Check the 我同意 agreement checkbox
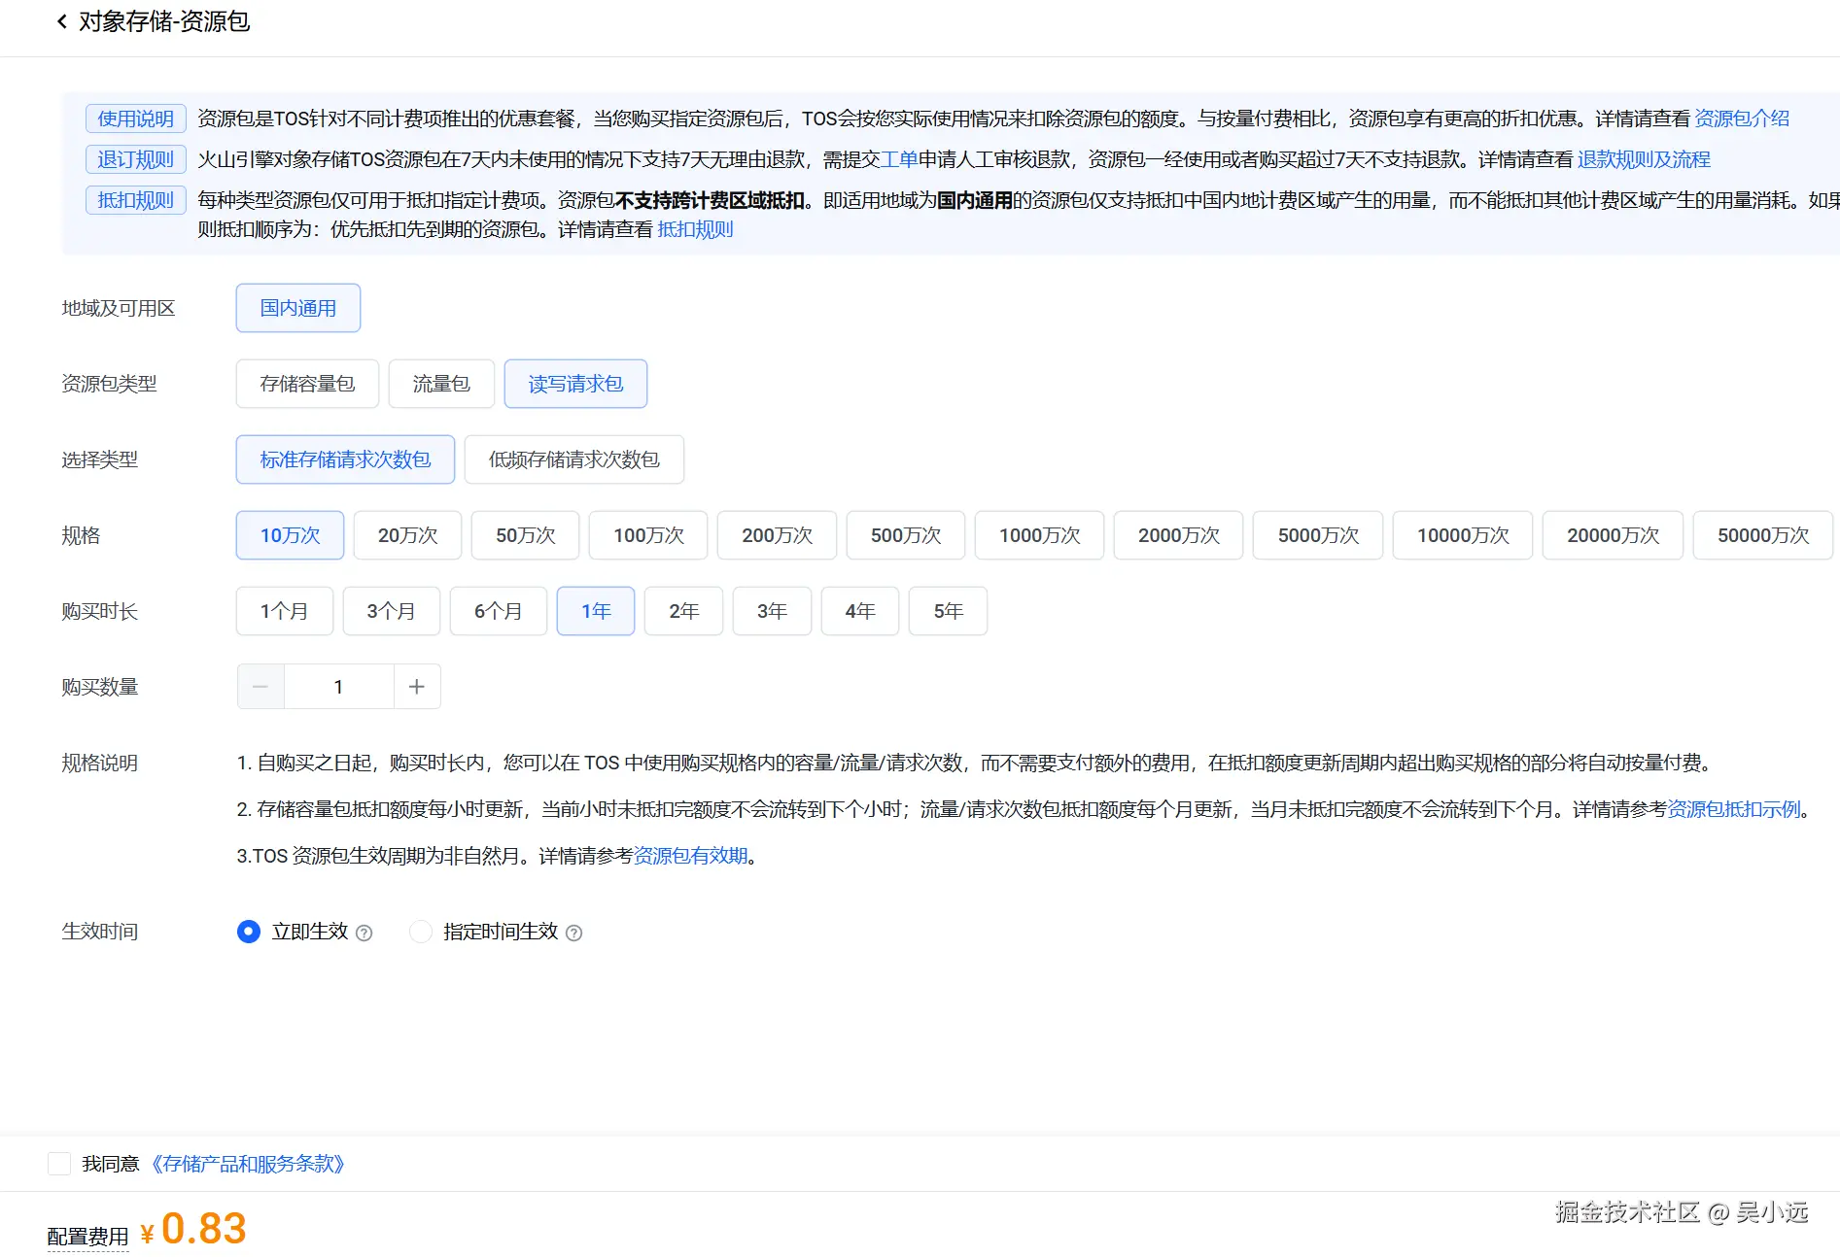 point(59,1163)
